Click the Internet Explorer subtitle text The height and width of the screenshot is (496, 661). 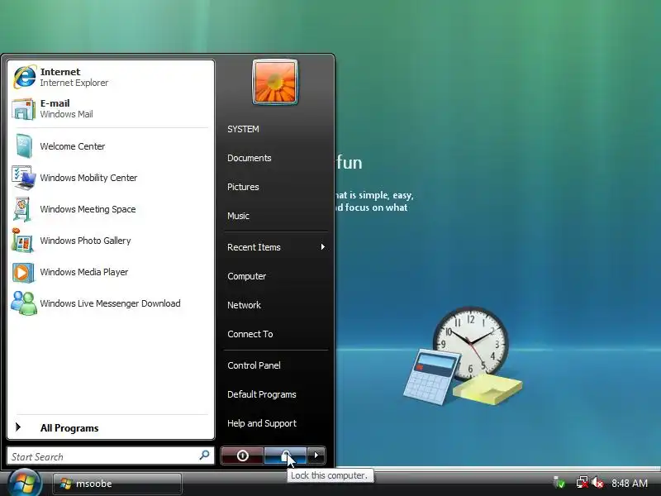74,83
